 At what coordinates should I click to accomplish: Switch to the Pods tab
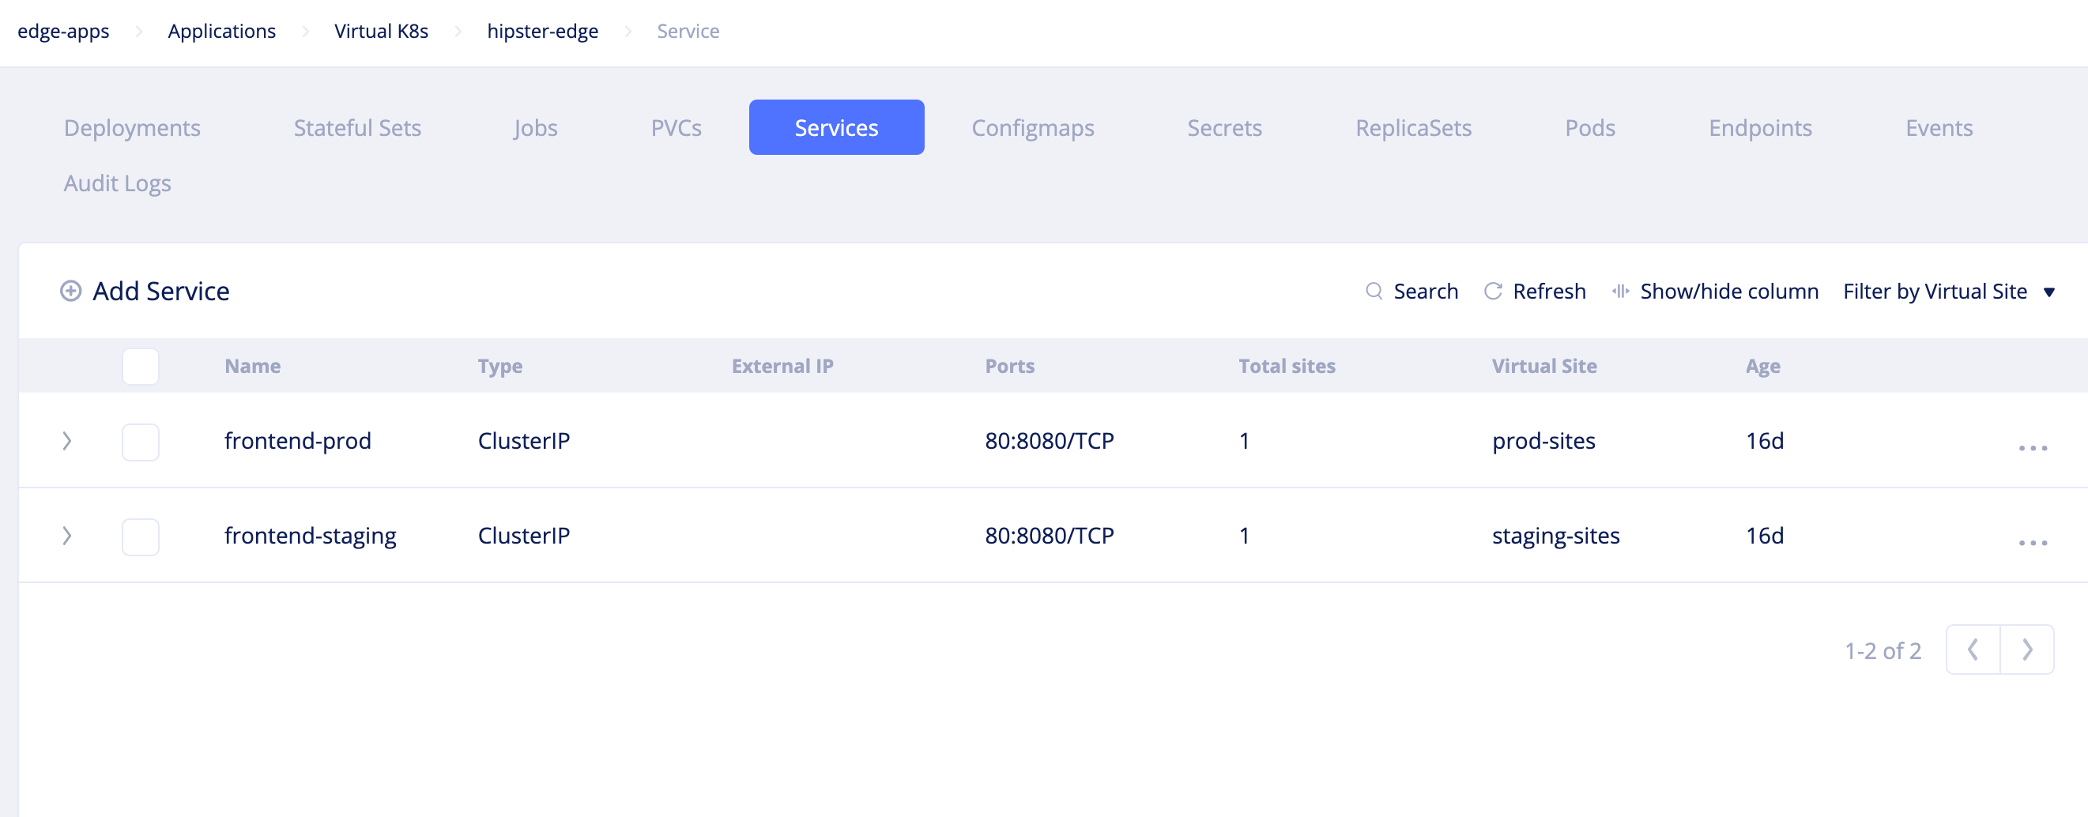point(1589,127)
